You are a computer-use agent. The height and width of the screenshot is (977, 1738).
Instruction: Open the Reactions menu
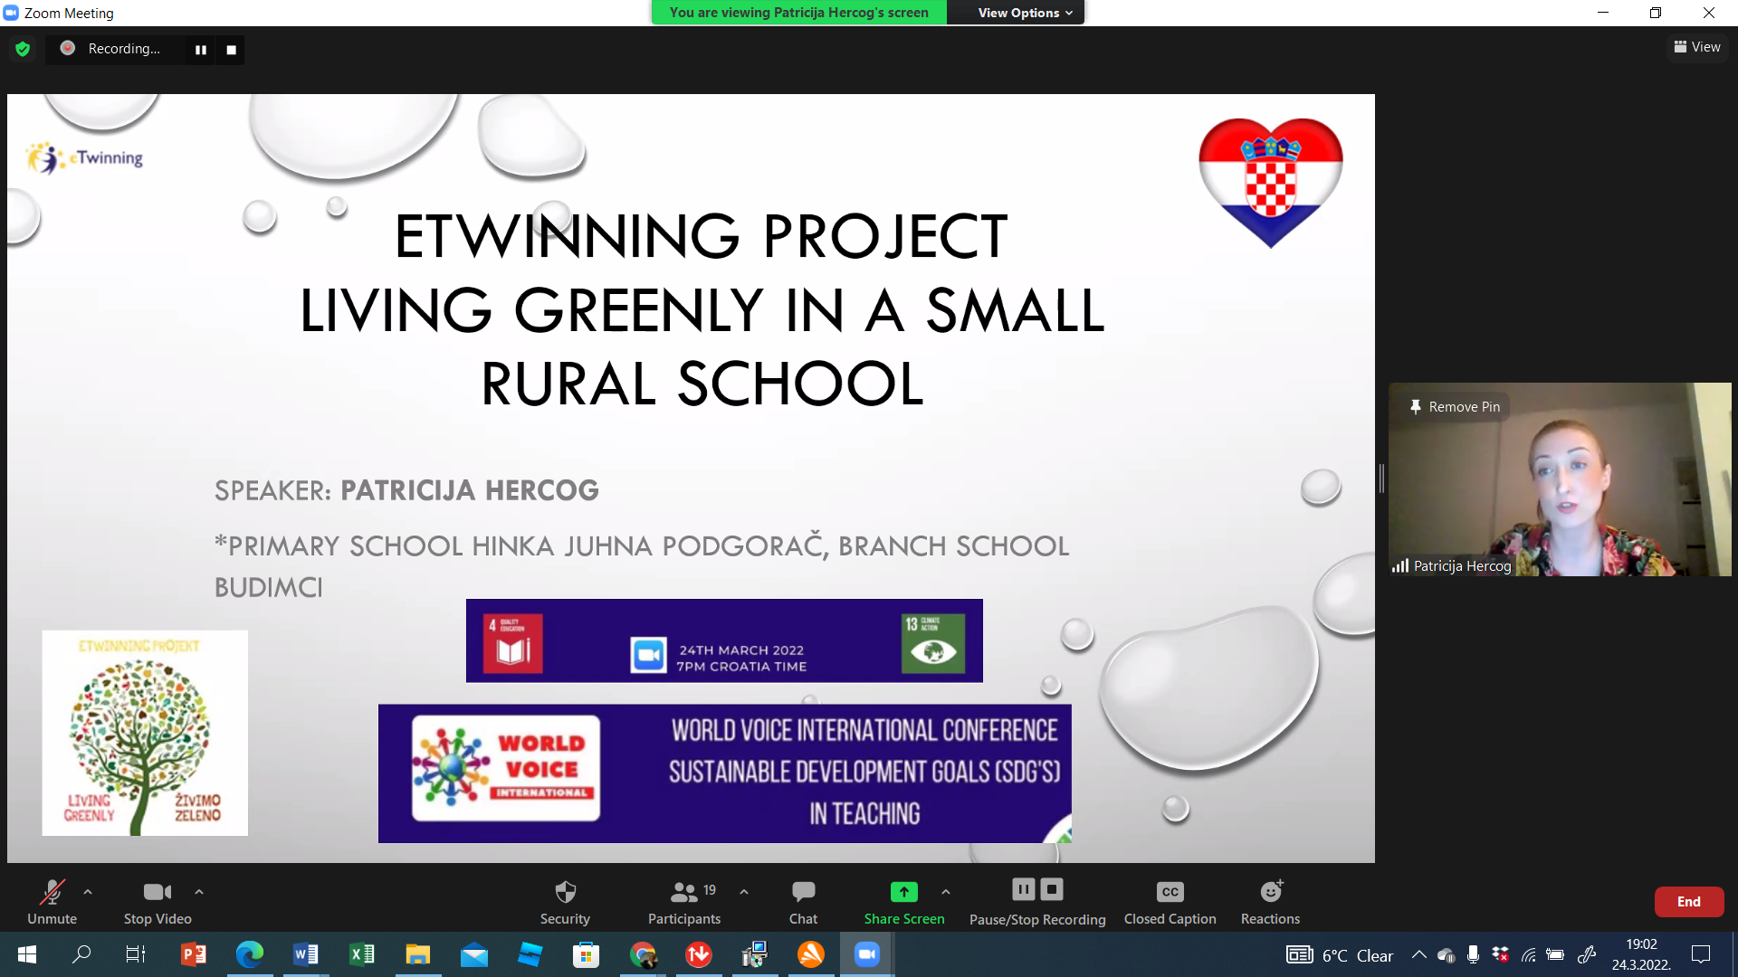pos(1270,902)
